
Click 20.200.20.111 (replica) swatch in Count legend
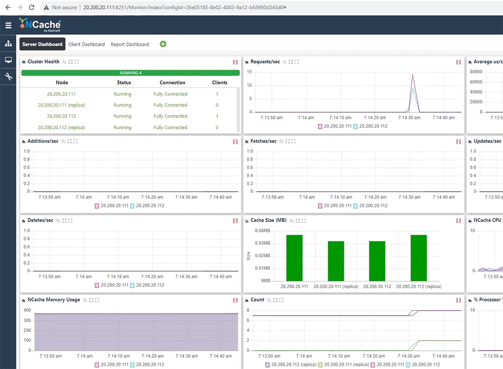click(x=320, y=365)
